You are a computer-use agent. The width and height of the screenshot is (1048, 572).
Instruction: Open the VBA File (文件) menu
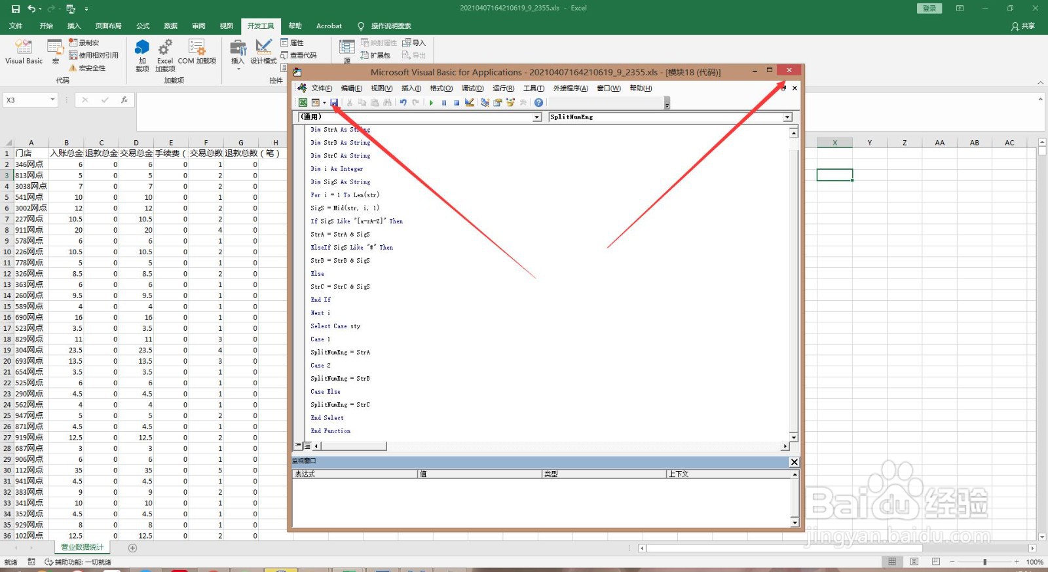pos(322,88)
